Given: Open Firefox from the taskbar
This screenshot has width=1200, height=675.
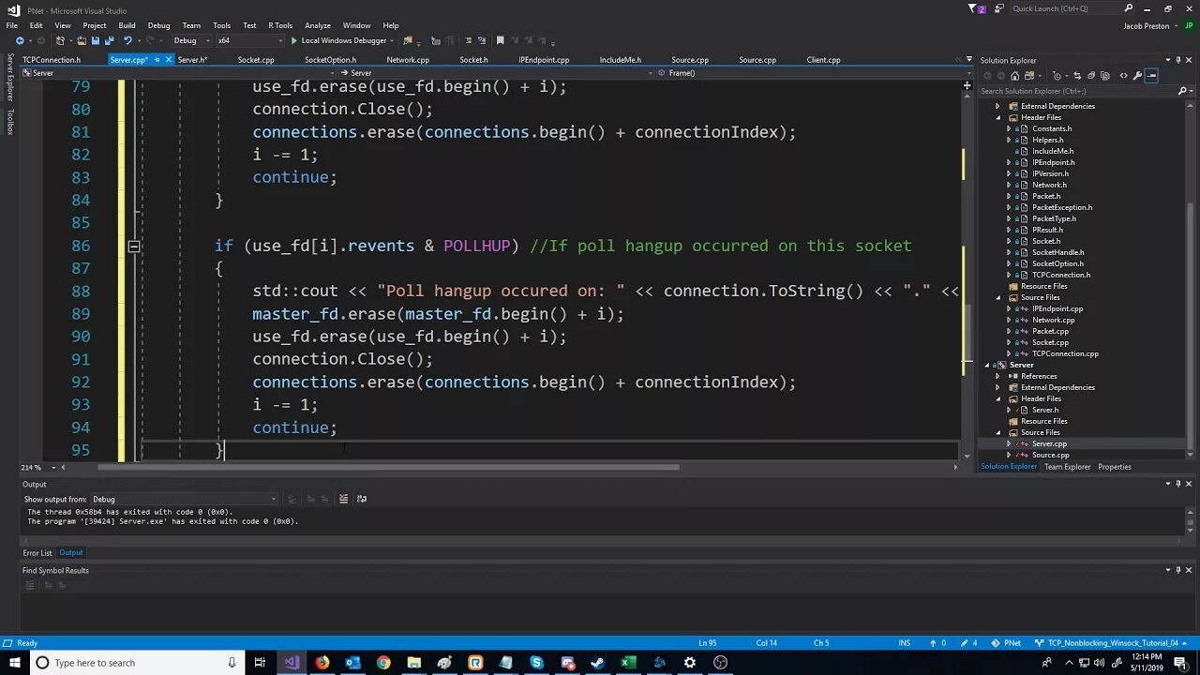Looking at the screenshot, I should [x=322, y=663].
